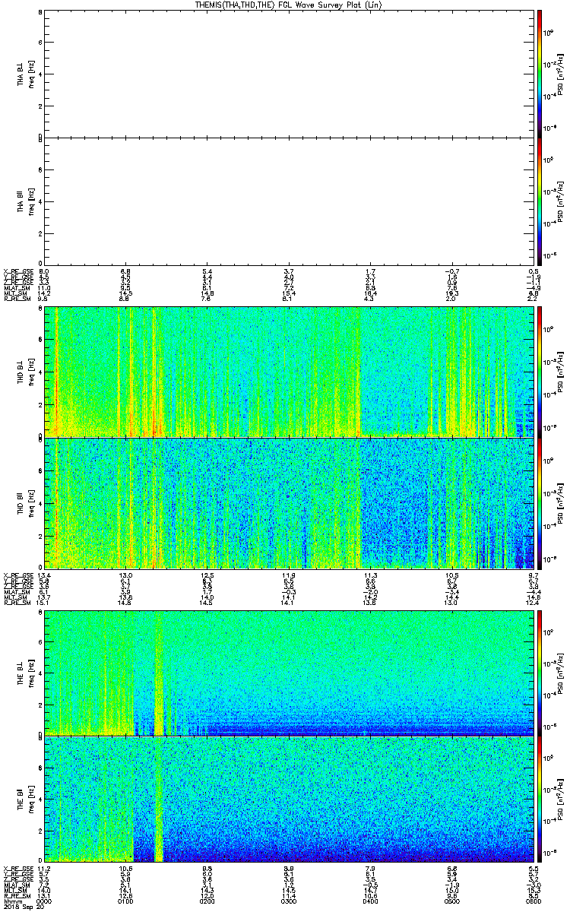Click the THA BII freq [Hz] axis label
This screenshot has width=570, height=912.
[x=33, y=201]
